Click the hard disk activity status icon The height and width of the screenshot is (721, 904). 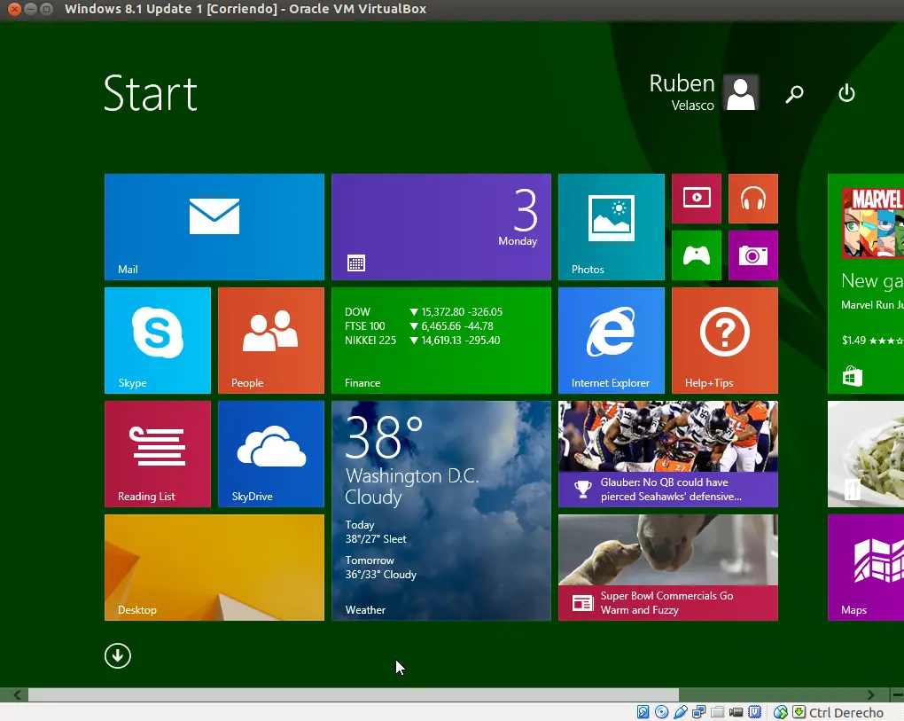pos(643,712)
